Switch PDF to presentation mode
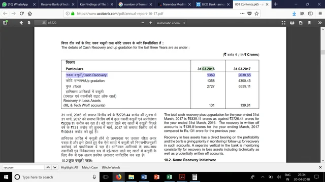The height and width of the screenshot is (182, 325). tap(283, 23)
